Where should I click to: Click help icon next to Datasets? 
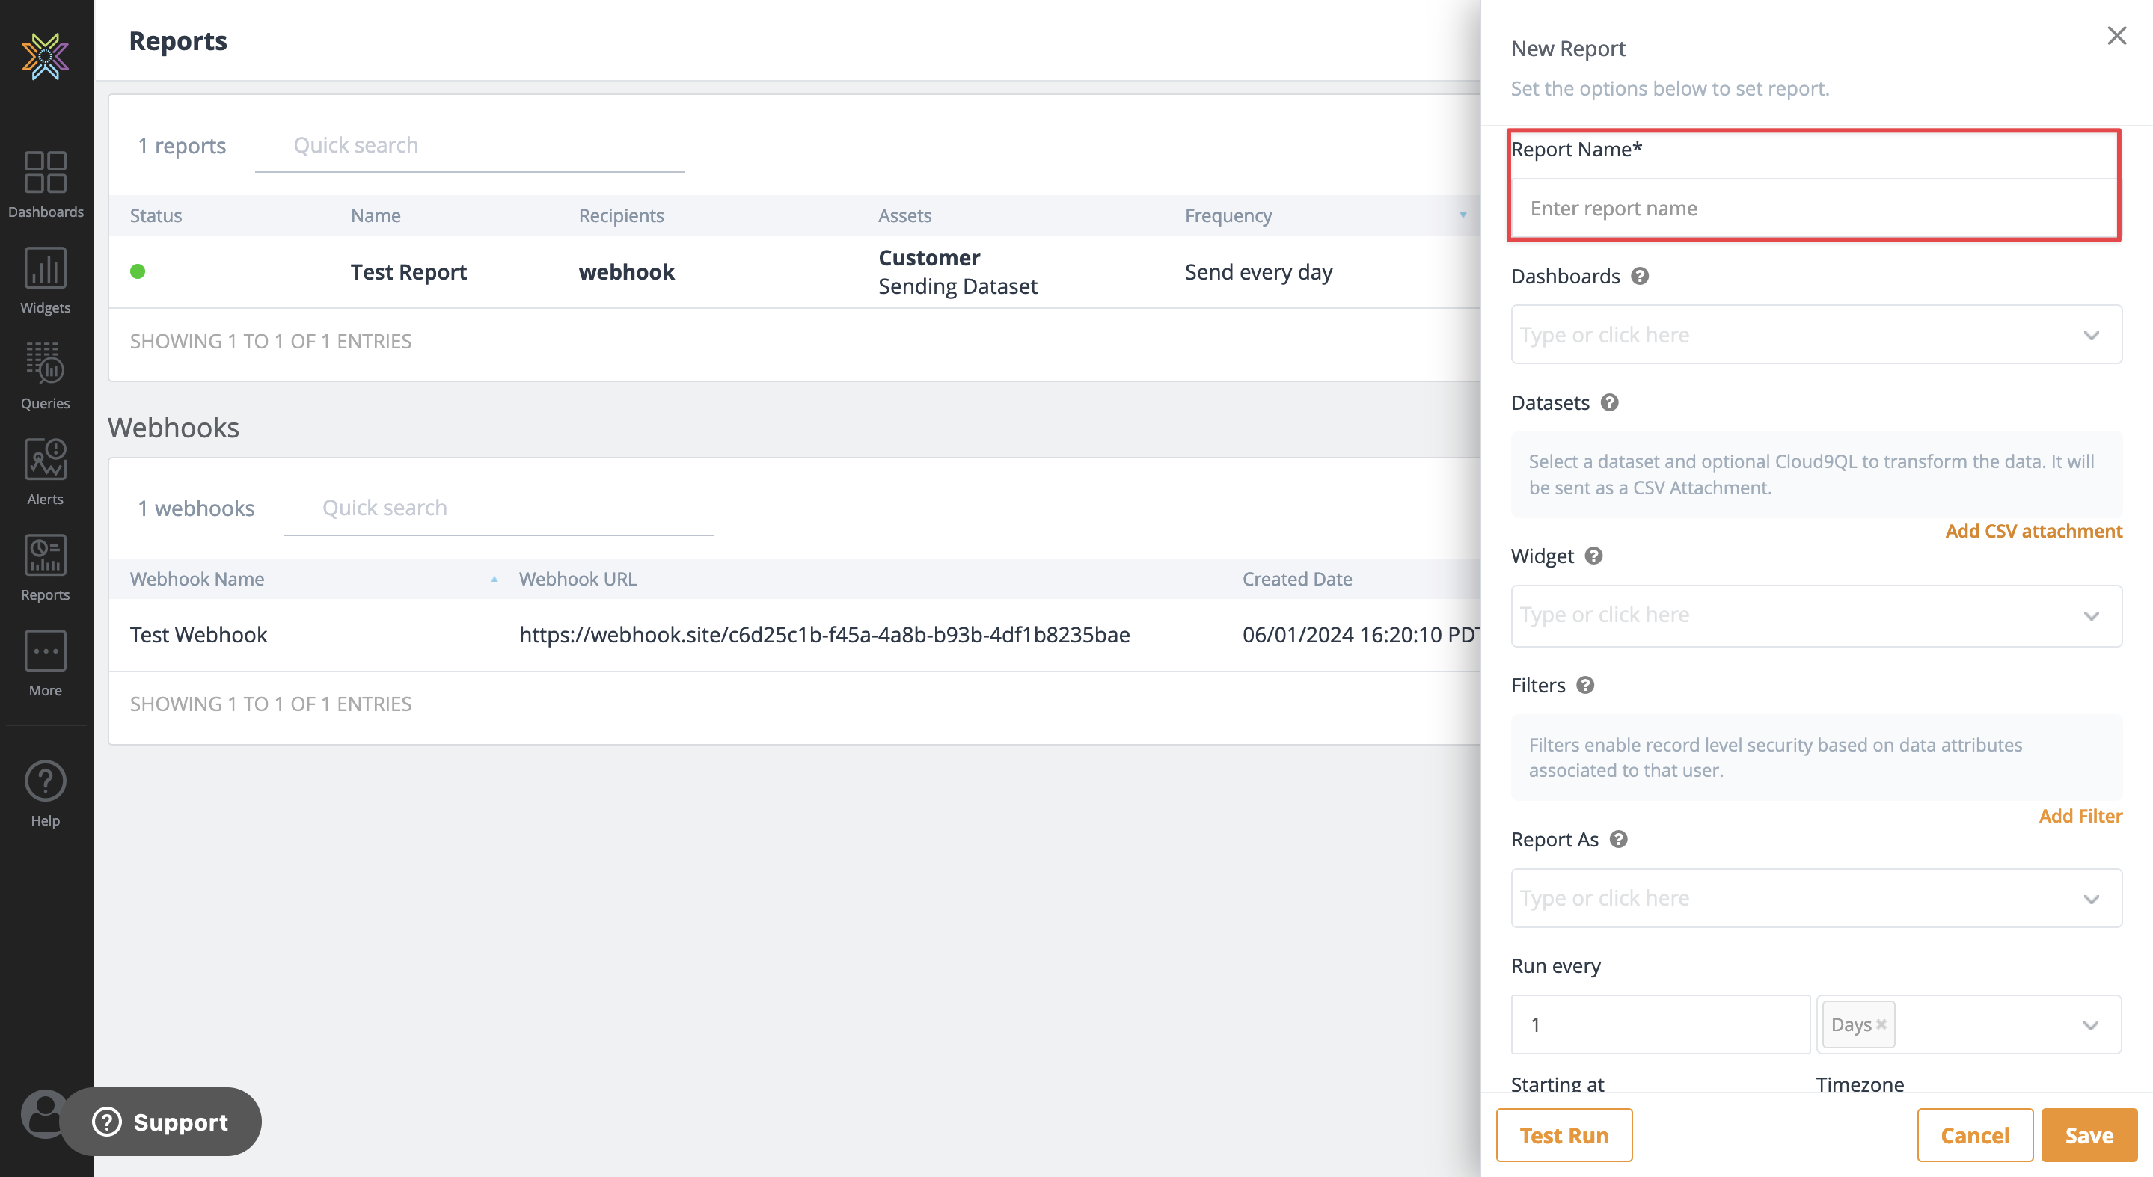[x=1610, y=402]
